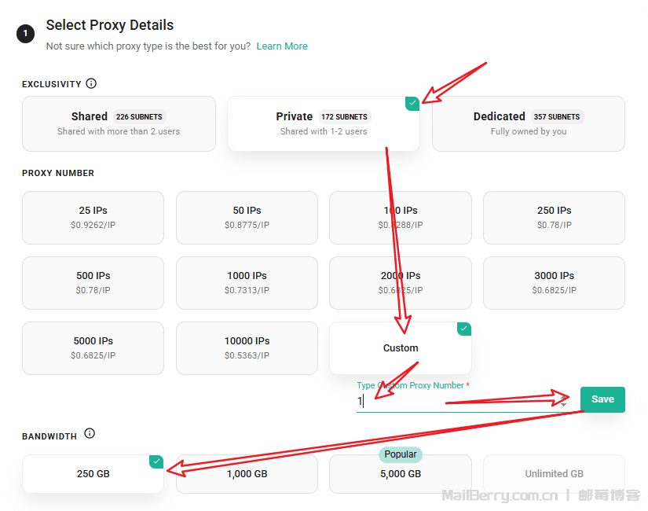Select the Shared exclusivity option
The image size is (648, 511).
click(x=119, y=123)
